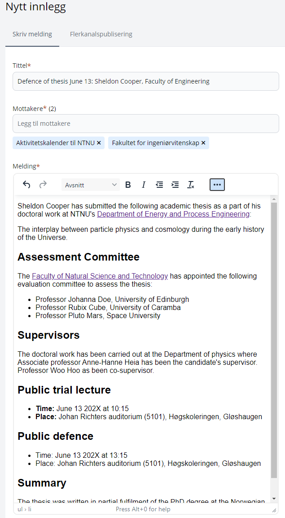This screenshot has height=518, width=285.
Task: Click the bold Time: June 13 202X at 10:15 line
Action: [x=82, y=409]
